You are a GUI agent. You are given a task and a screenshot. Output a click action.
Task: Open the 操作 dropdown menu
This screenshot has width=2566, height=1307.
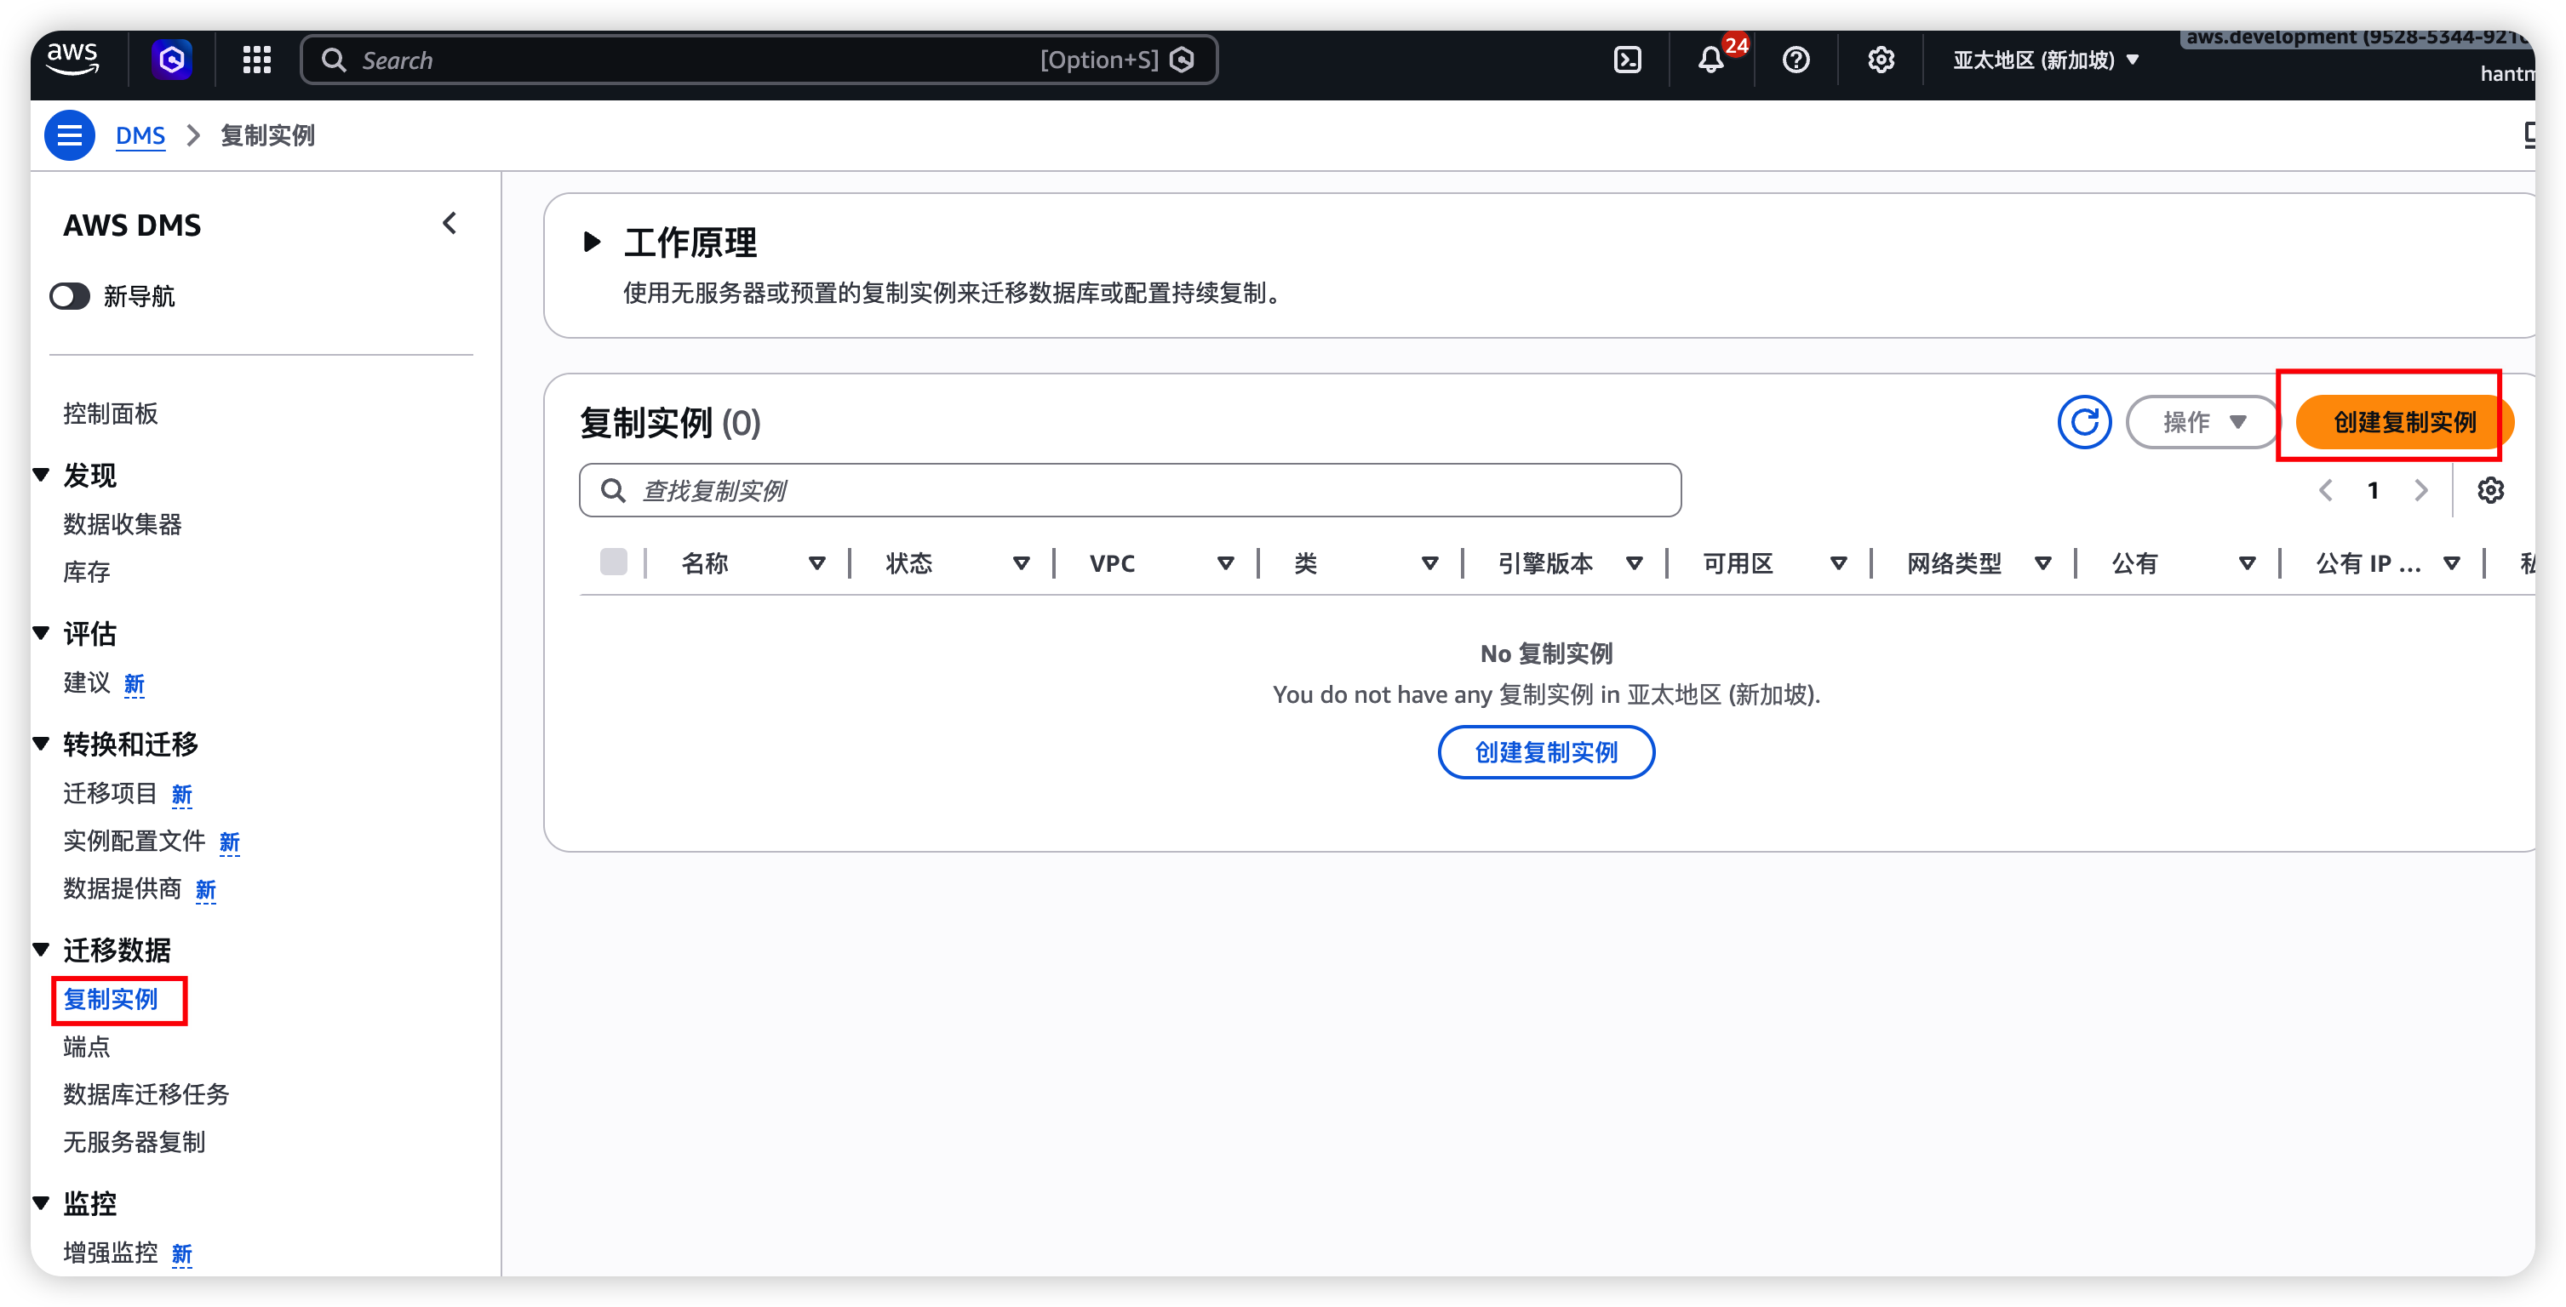click(x=2203, y=422)
